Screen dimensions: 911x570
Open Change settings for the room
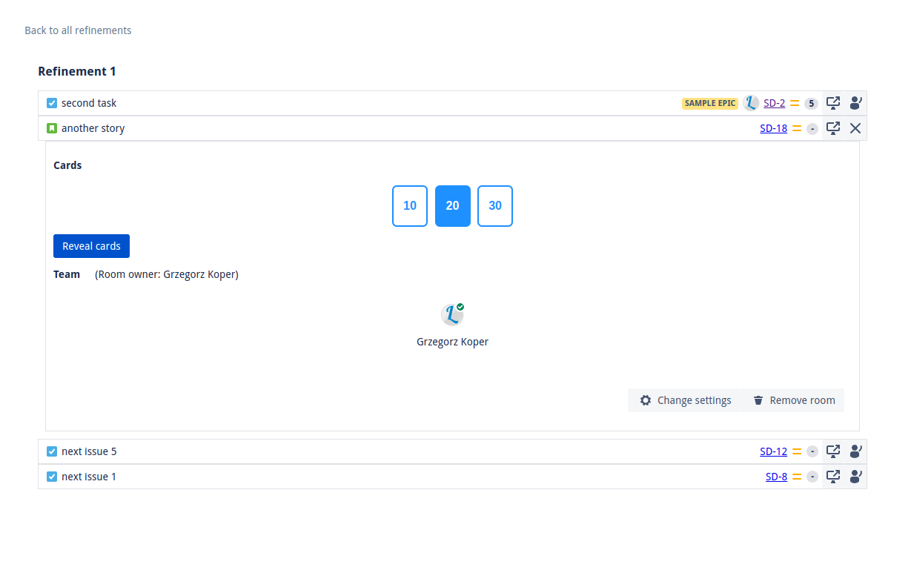[685, 400]
